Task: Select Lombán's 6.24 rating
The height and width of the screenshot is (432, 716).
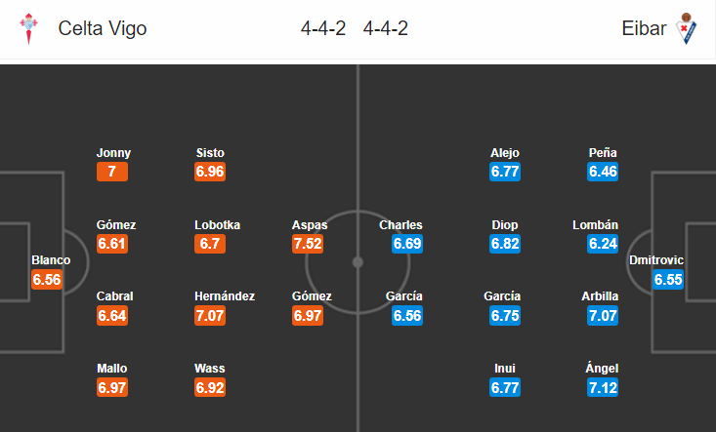Action: pyautogui.click(x=603, y=244)
